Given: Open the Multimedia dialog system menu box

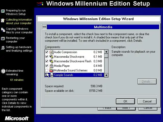Looking at the screenshot, I should coord(44,27).
